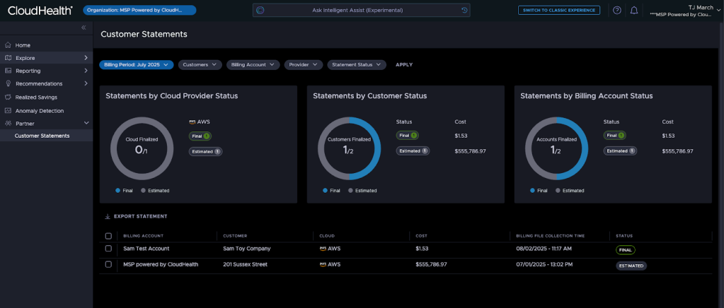Collapse the Partner menu chevron
This screenshot has width=724, height=308.
[x=86, y=124]
